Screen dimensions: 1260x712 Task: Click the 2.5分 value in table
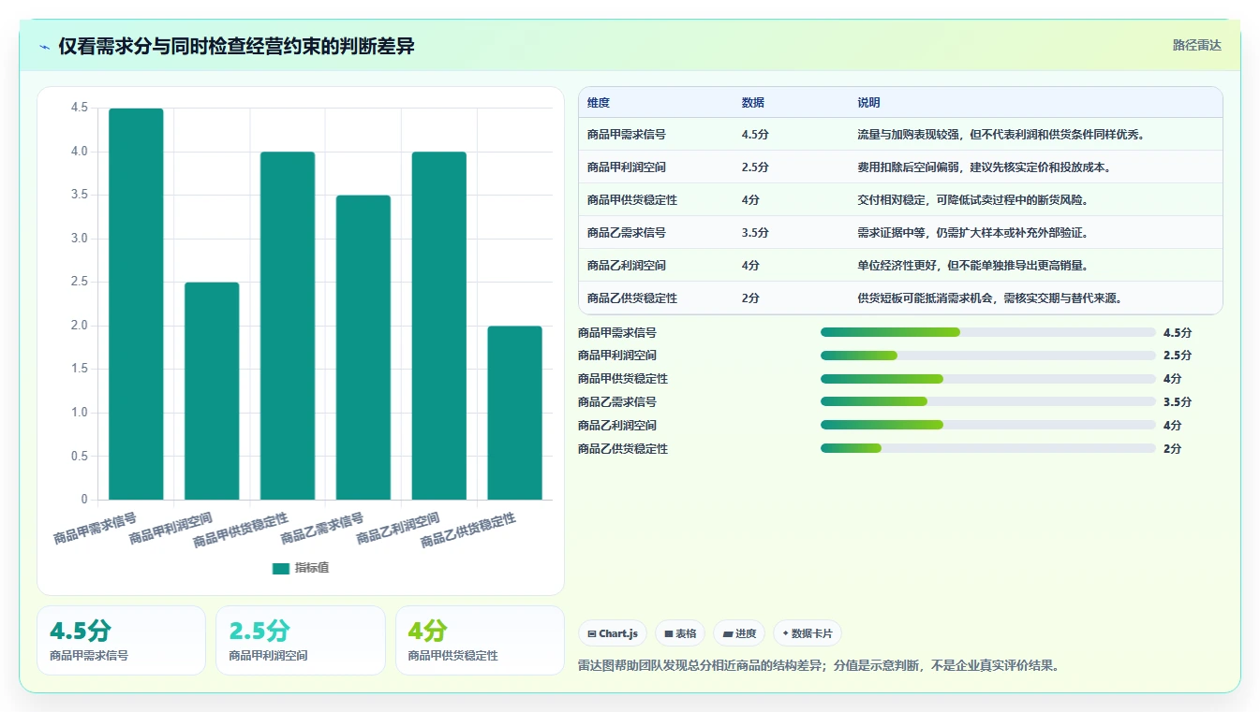pos(755,167)
